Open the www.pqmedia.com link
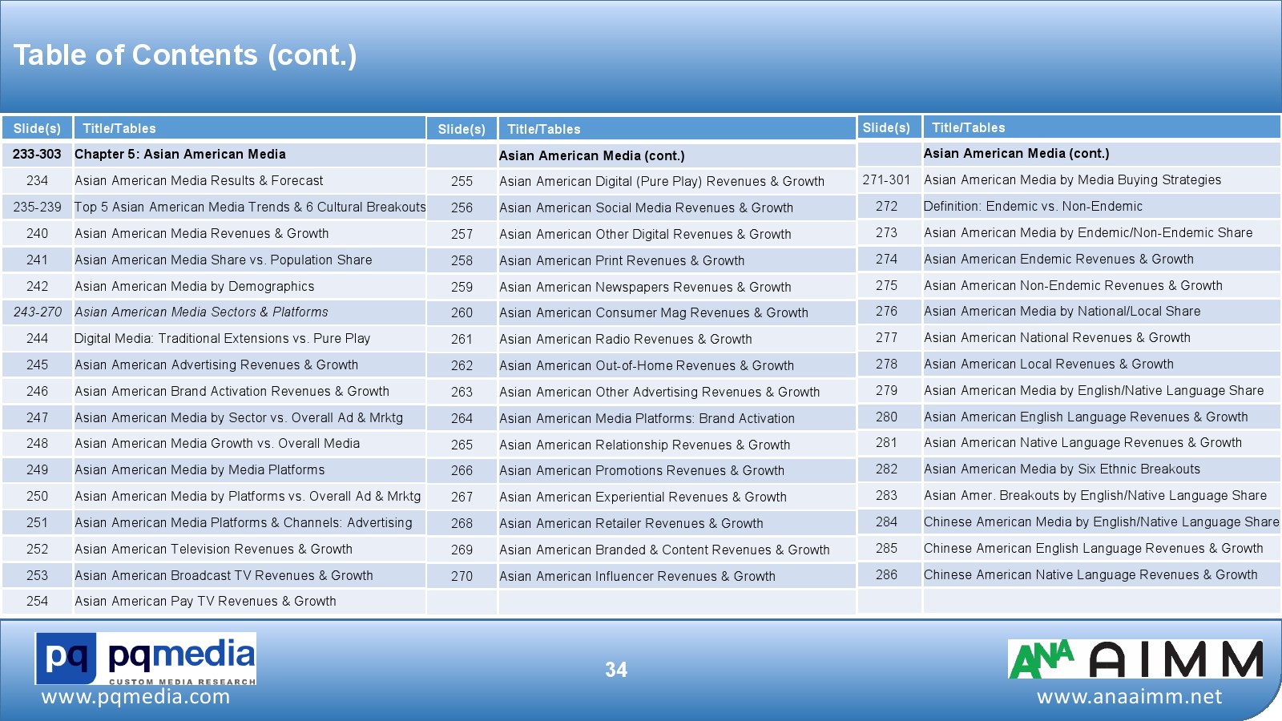 135,697
